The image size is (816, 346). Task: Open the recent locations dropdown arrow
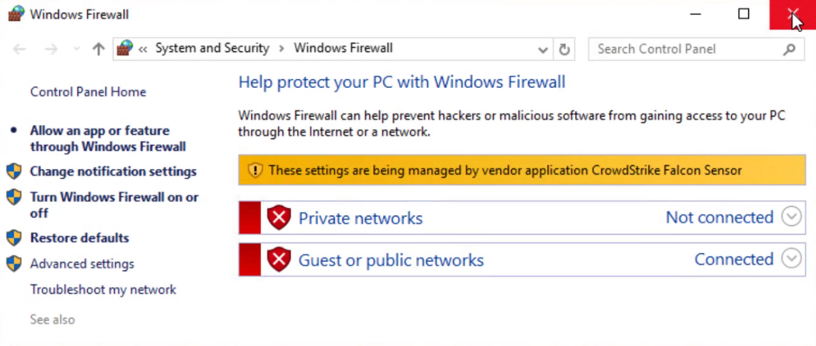77,50
